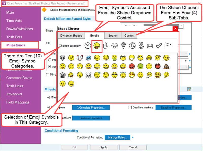Open the medal activities emoji category
This screenshot has width=203, height=151.
(x=141, y=46)
